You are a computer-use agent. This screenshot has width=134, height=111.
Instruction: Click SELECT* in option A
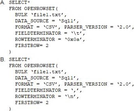(19, 2)
